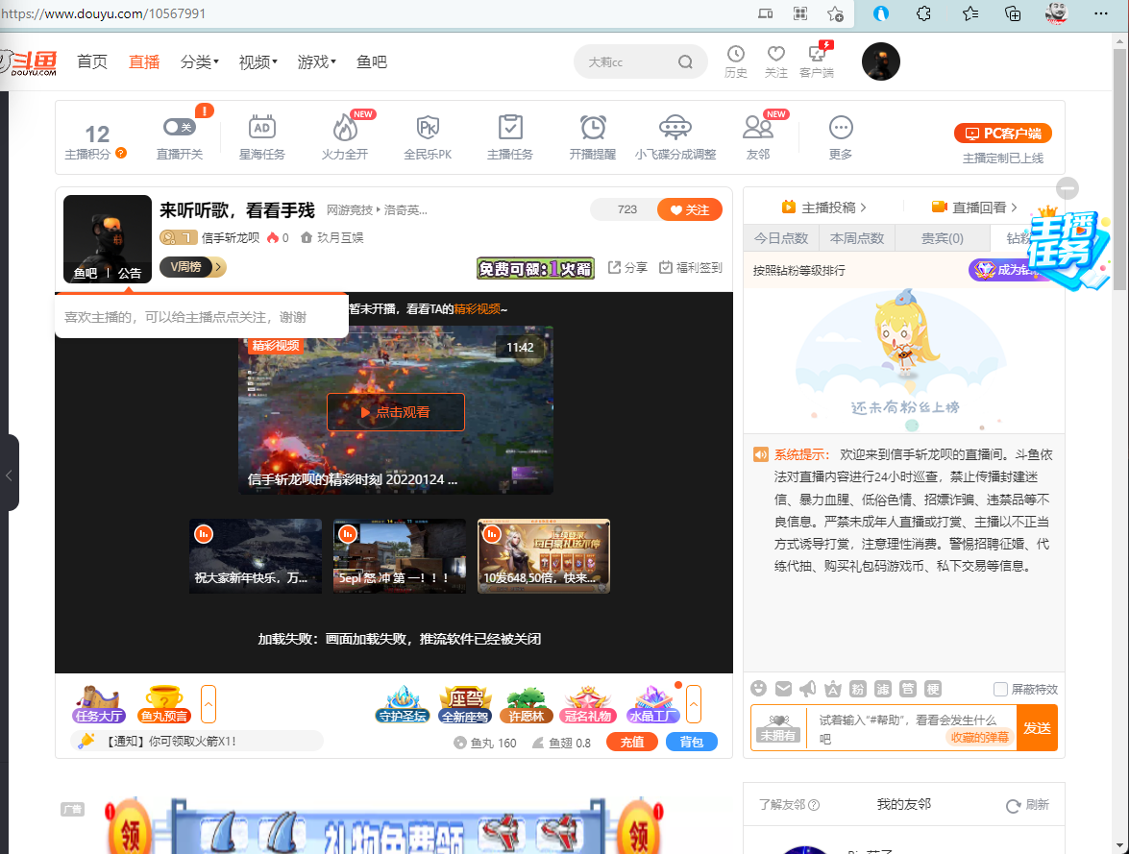Expand the V周榜 ranking arrow
Viewport: 1129px width, 854px height.
click(219, 267)
